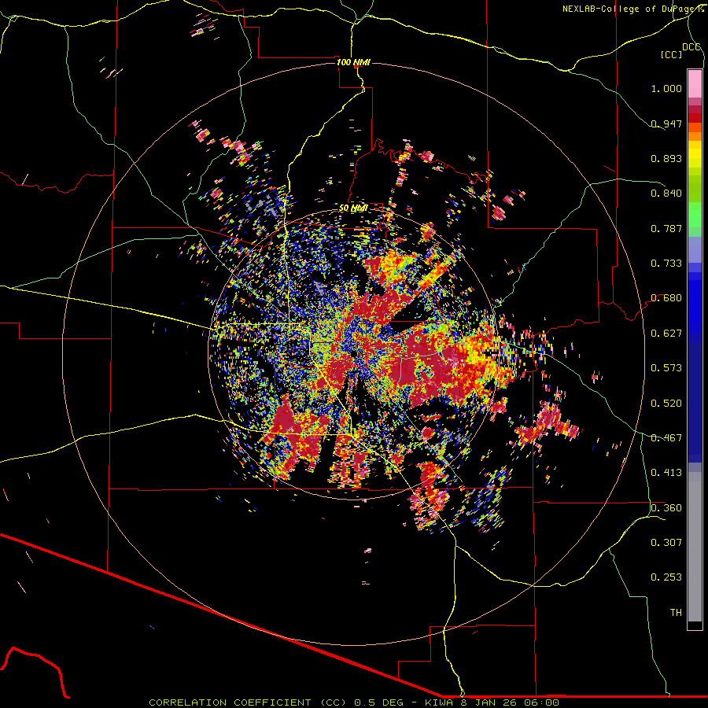Click the 0.307 legend value
Image resolution: width=708 pixels, height=708 pixels.
(x=666, y=543)
